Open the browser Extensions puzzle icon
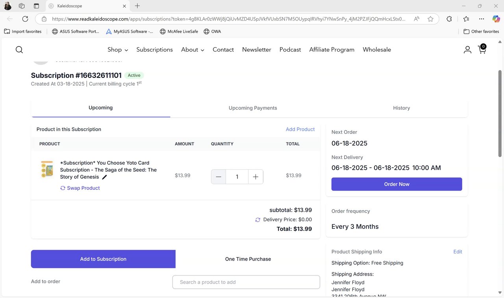 coord(449,19)
